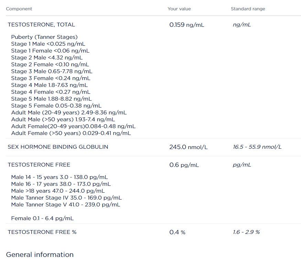The height and width of the screenshot is (260, 301).
Task: Click the General information heading
Action: [40, 255]
